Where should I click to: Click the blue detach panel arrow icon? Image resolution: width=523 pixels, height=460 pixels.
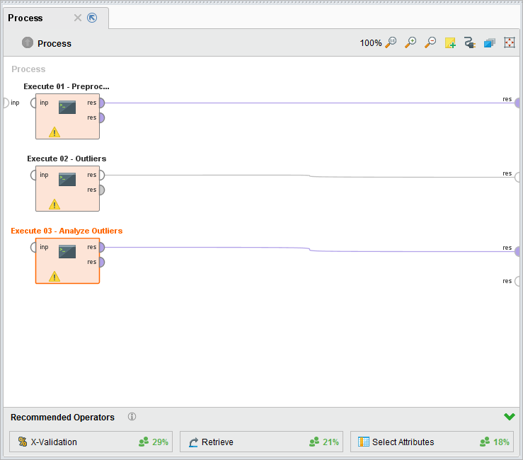click(92, 18)
